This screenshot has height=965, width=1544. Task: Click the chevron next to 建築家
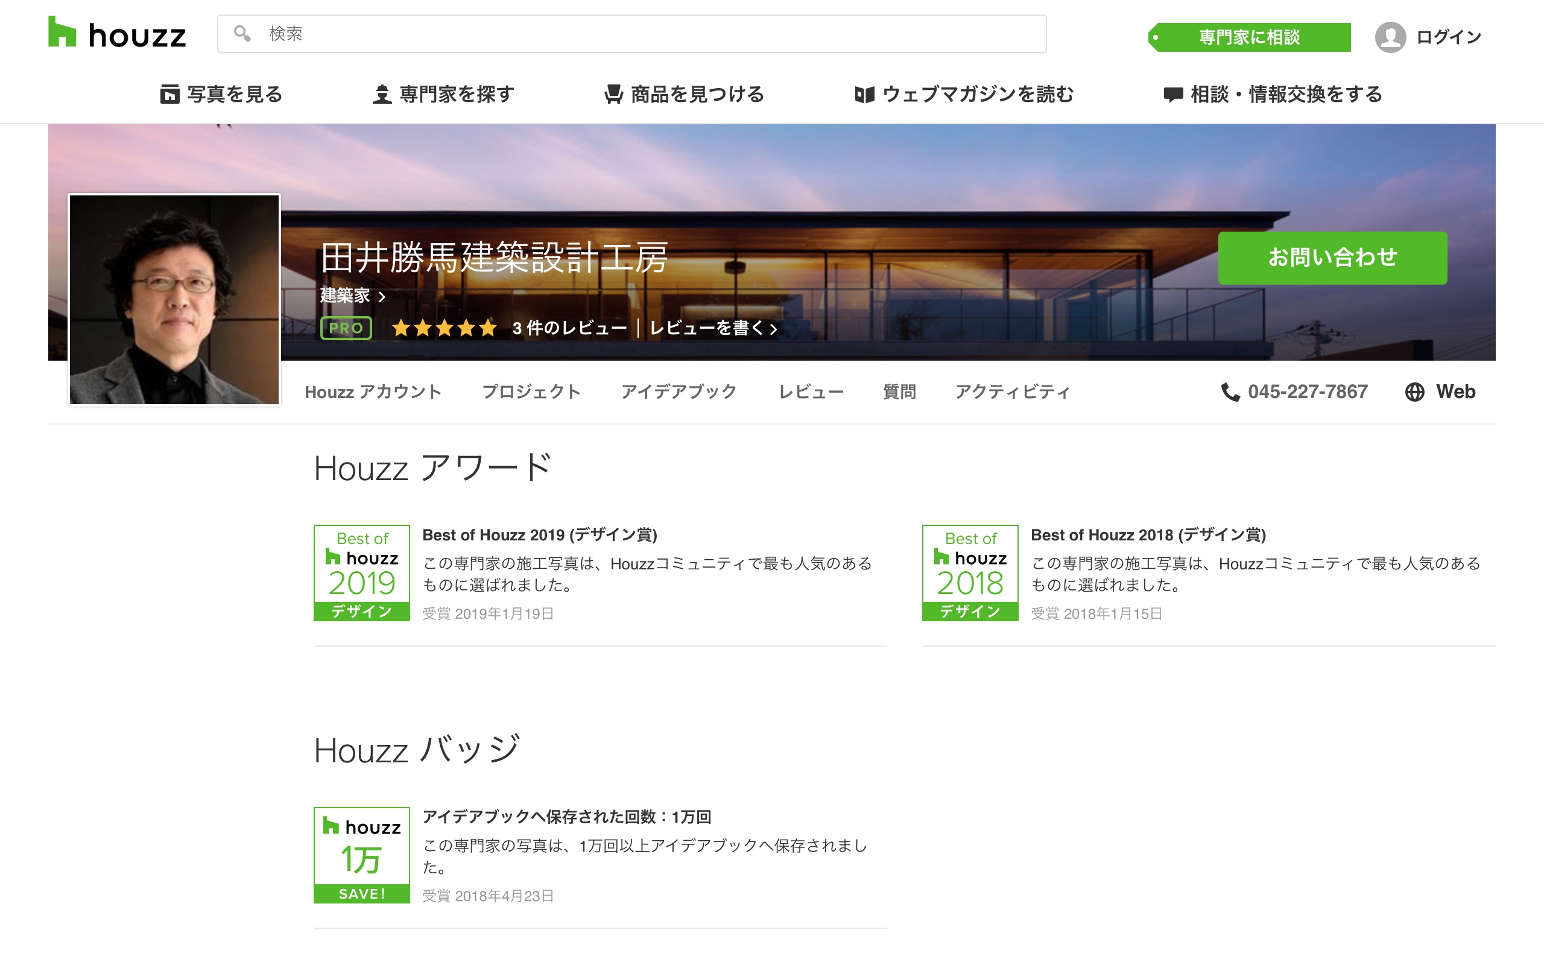click(382, 297)
